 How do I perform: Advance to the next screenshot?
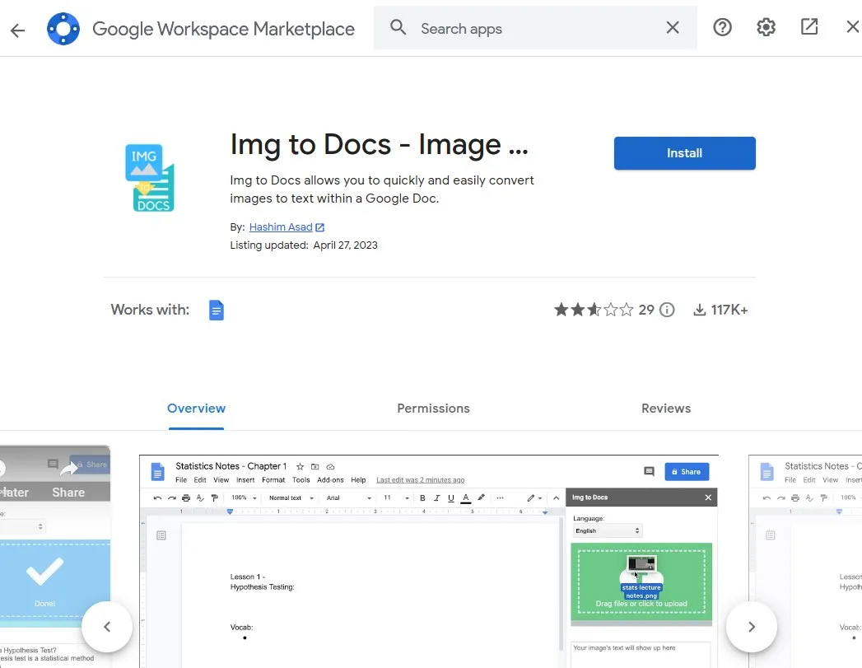(x=752, y=627)
